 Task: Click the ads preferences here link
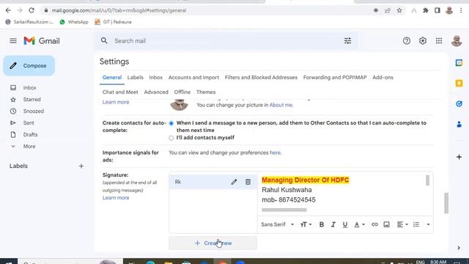pos(275,153)
